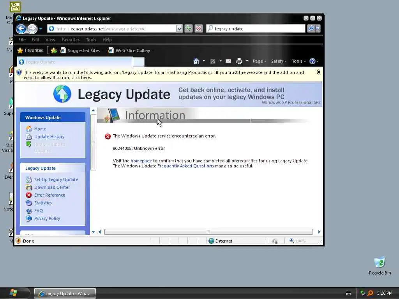Open Update History link

[x=49, y=137]
